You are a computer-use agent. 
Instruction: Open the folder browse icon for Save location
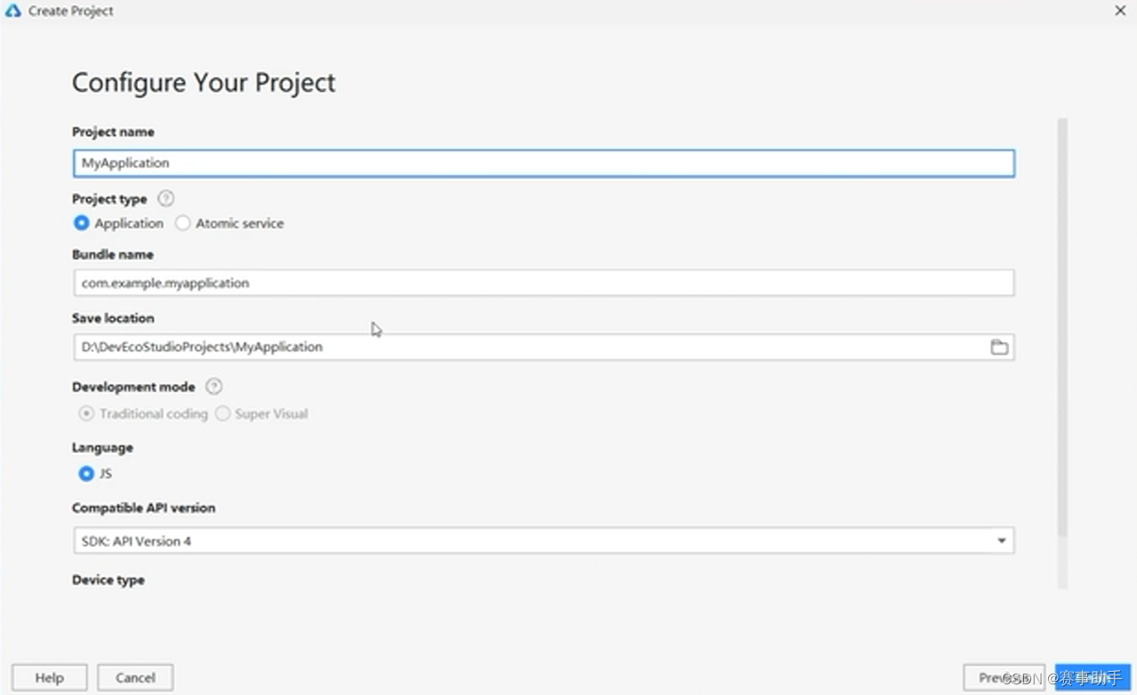(x=999, y=347)
